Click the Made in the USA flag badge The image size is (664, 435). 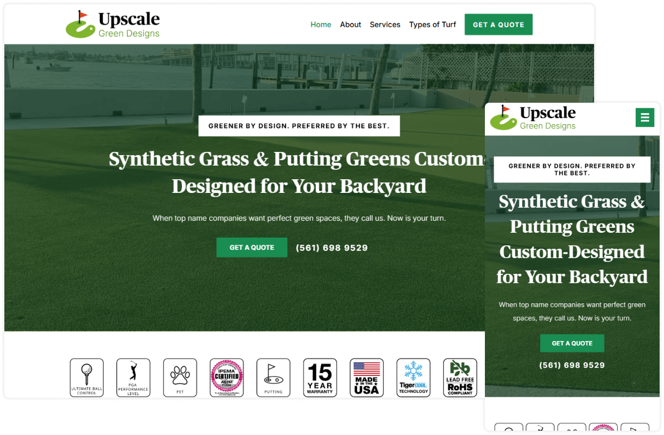point(366,377)
